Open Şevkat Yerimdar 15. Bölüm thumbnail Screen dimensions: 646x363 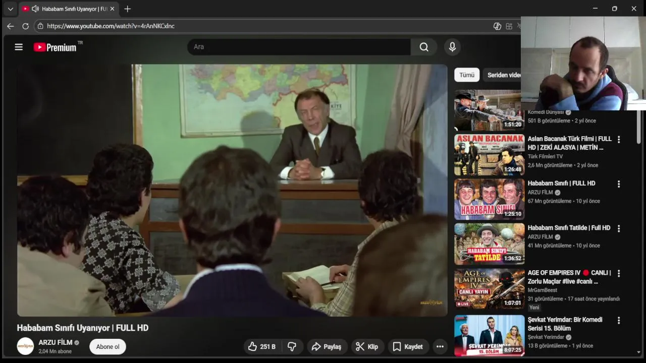(489, 335)
